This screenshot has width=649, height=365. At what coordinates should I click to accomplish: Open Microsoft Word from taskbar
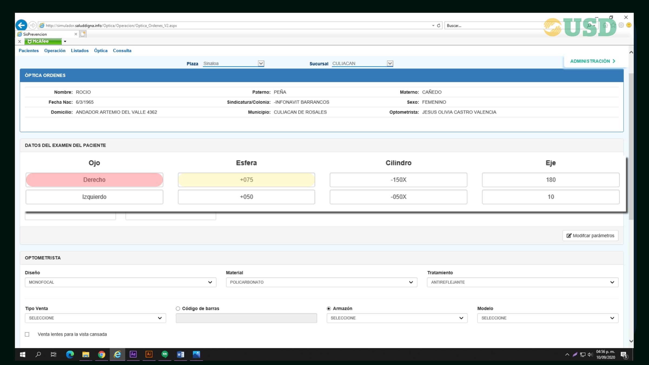(x=180, y=354)
